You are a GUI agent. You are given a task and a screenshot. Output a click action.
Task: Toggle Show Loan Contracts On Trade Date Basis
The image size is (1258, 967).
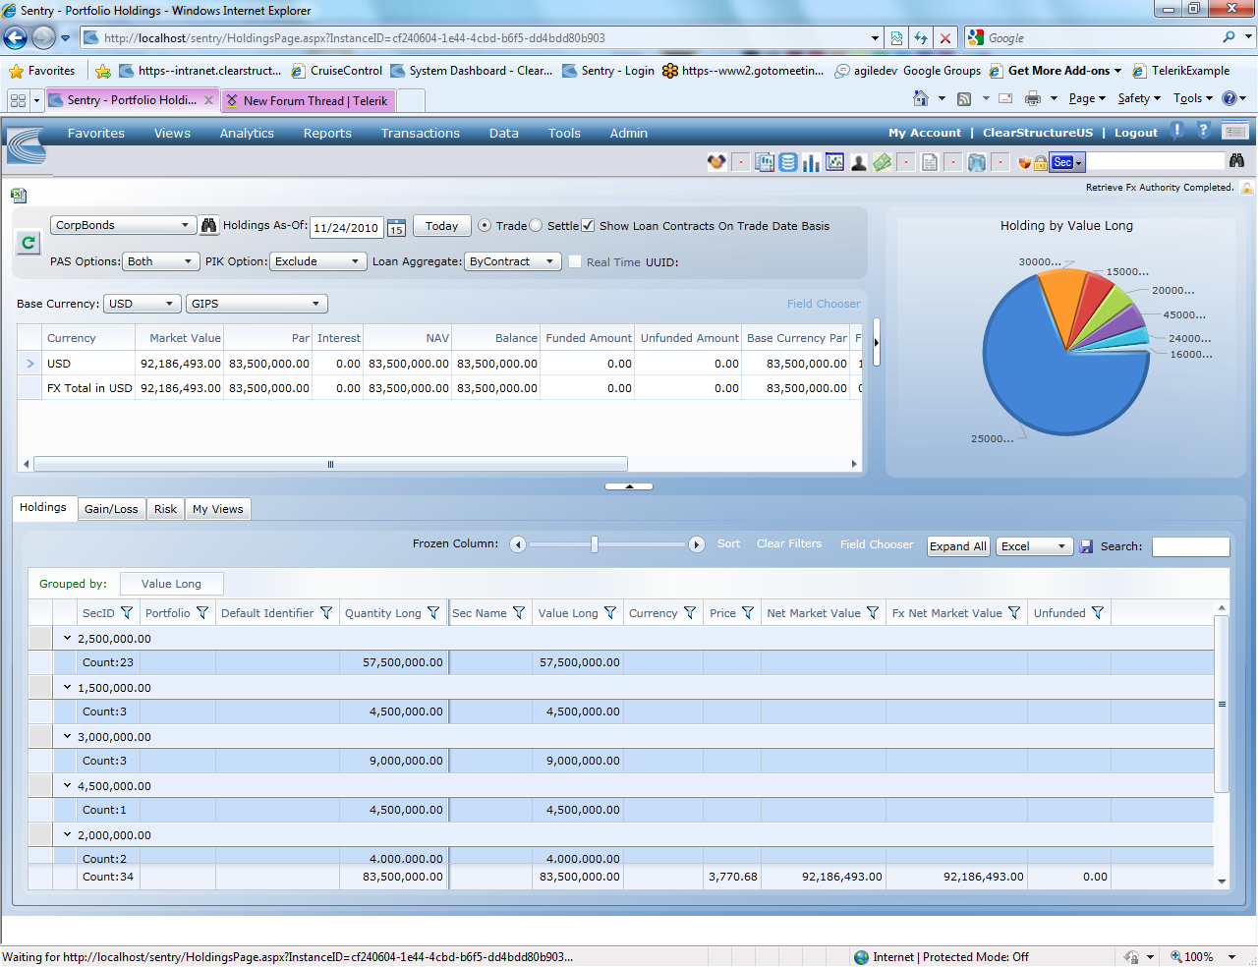(588, 225)
